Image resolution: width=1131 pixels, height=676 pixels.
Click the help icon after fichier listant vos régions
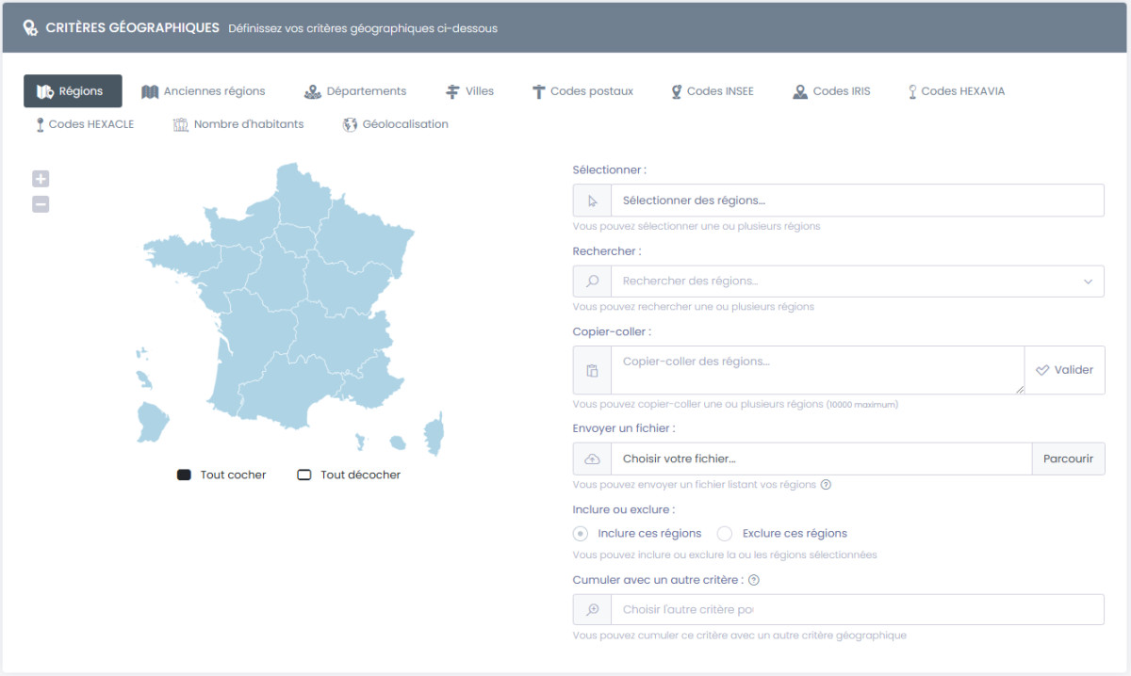[x=826, y=485]
